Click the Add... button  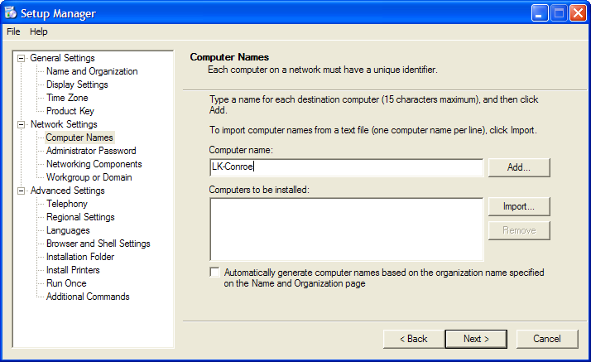(519, 167)
